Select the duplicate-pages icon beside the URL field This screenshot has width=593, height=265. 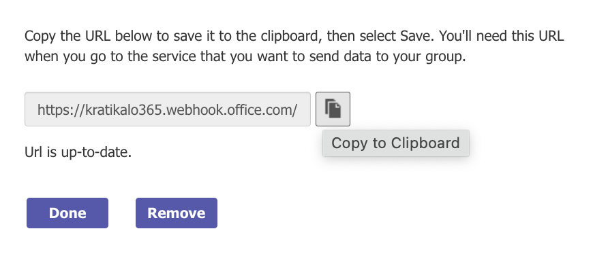pos(333,109)
